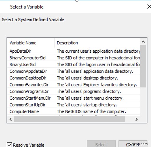
Task: Choose the ComputerName variable
Action: point(74,111)
